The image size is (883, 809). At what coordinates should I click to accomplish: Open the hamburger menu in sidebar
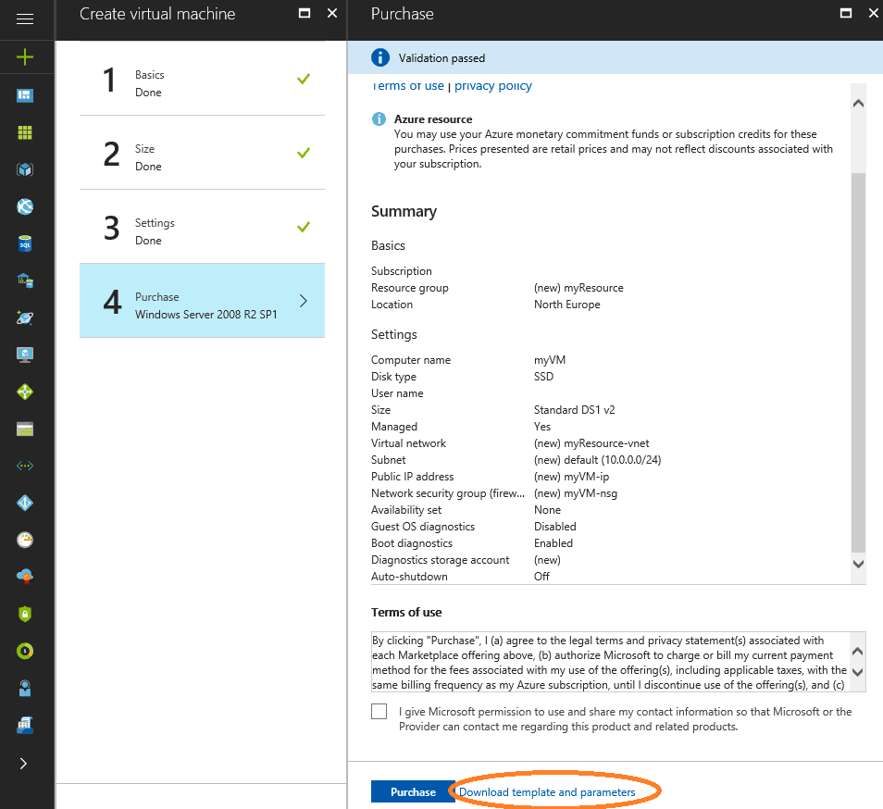click(x=25, y=19)
